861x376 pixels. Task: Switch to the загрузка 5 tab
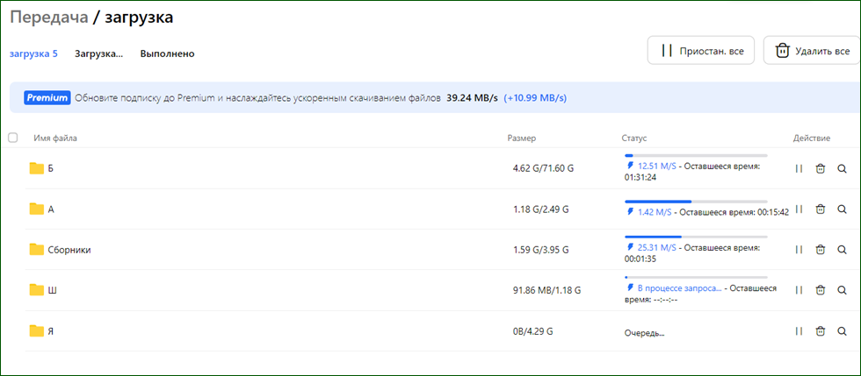[33, 53]
